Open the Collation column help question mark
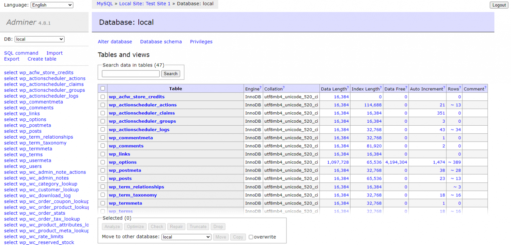Image resolution: width=511 pixels, height=245 pixels. pos(284,87)
